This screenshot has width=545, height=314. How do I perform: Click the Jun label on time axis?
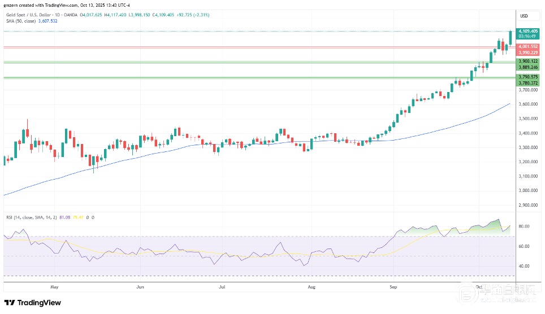tap(139, 287)
